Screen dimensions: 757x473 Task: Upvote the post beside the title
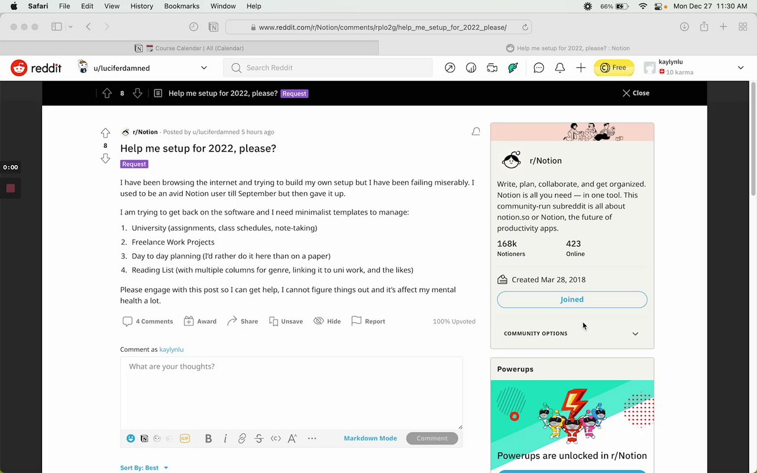click(105, 133)
